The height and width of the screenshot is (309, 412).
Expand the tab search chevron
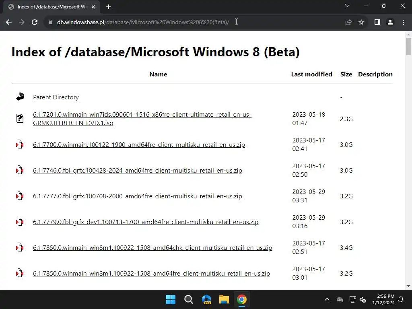click(347, 6)
